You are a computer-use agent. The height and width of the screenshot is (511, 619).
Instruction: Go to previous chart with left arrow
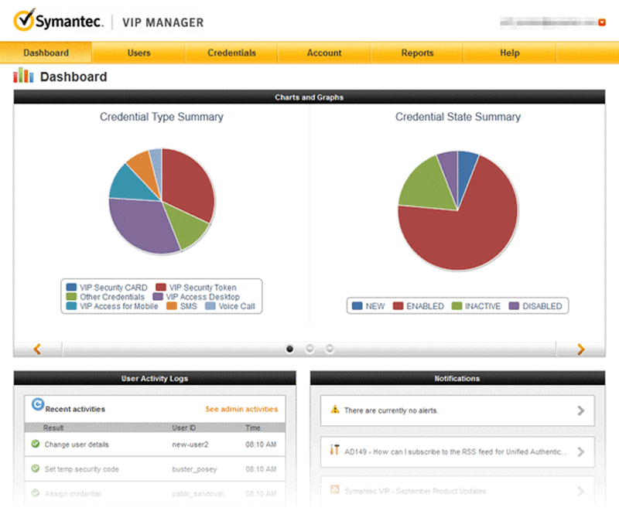(37, 349)
